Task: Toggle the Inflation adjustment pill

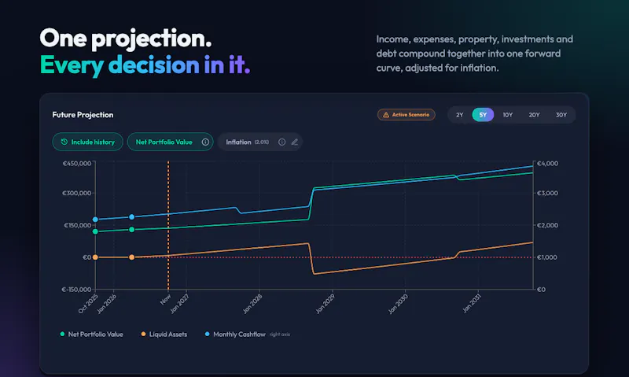Action: click(260, 142)
